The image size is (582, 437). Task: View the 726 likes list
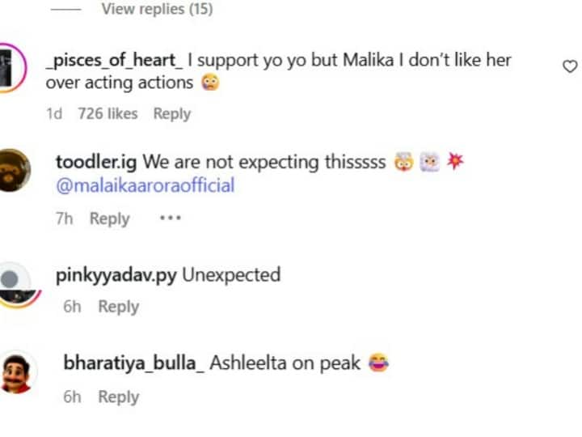(x=108, y=114)
